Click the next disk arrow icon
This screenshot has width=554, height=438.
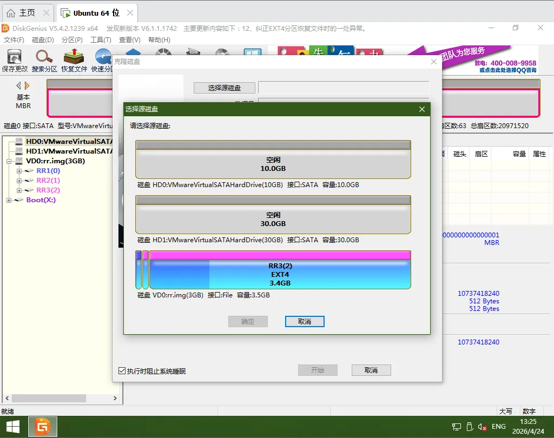tap(27, 85)
